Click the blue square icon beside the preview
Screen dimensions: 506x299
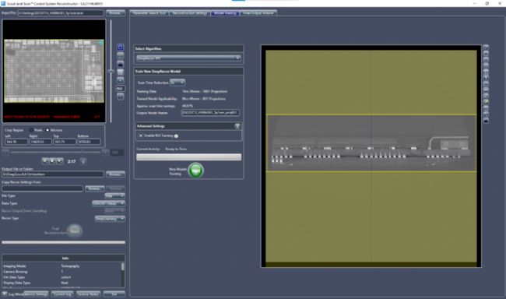pos(121,47)
